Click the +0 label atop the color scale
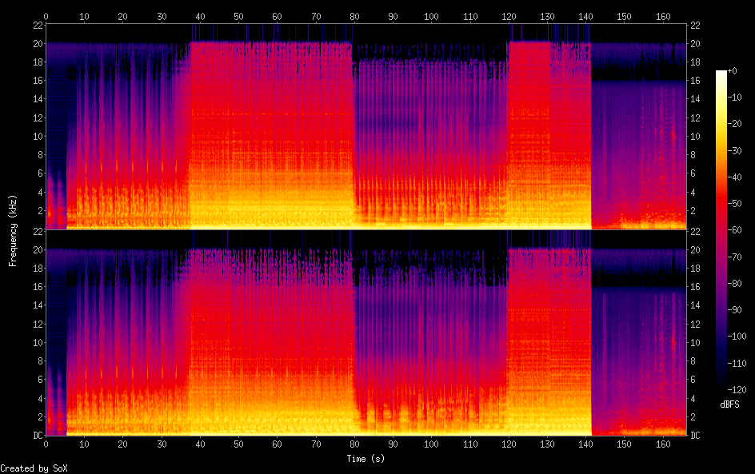This screenshot has height=474, width=755. [733, 72]
